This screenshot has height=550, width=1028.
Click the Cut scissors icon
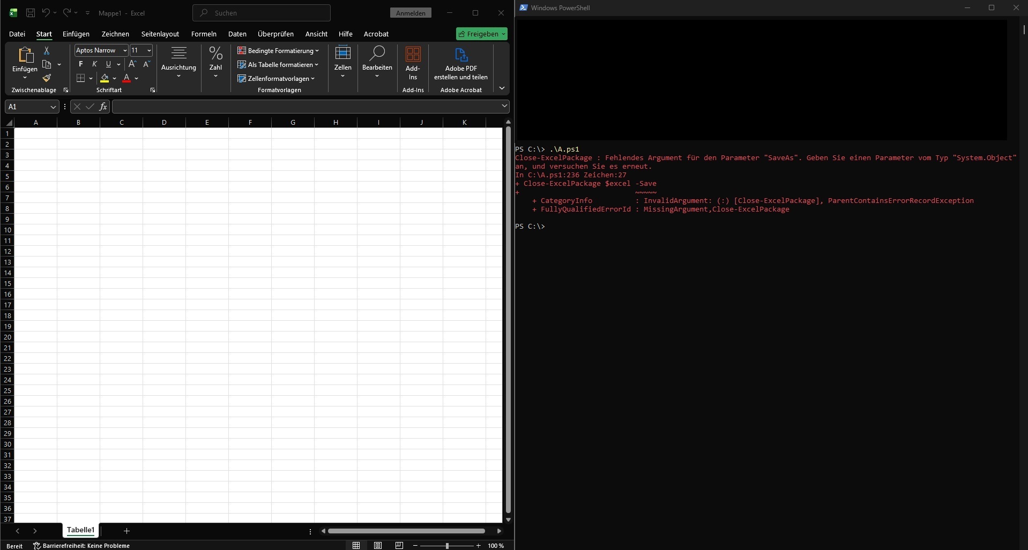(x=47, y=50)
